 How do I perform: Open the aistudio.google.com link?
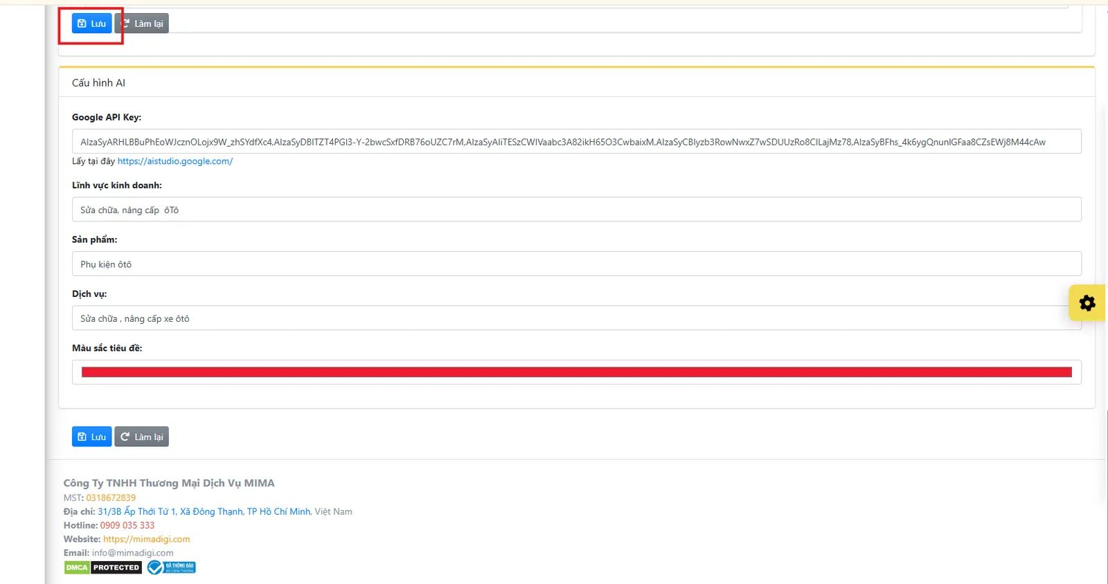[175, 161]
